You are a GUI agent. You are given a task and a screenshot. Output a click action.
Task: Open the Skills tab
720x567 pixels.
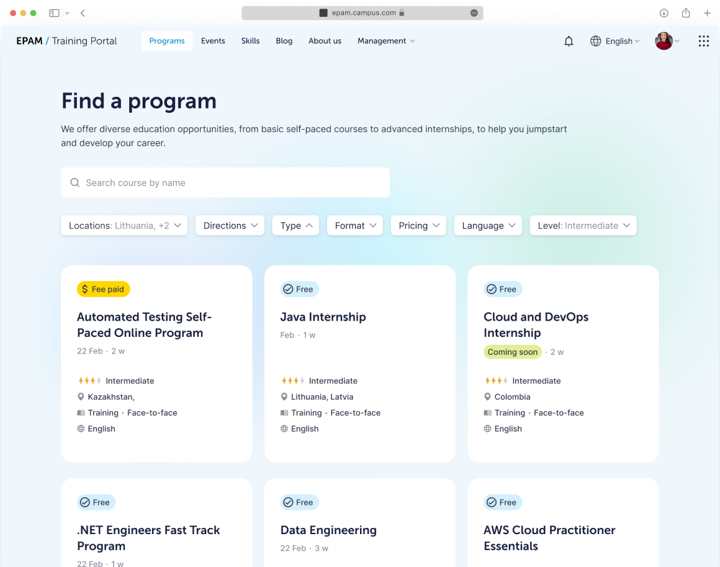[x=250, y=41]
